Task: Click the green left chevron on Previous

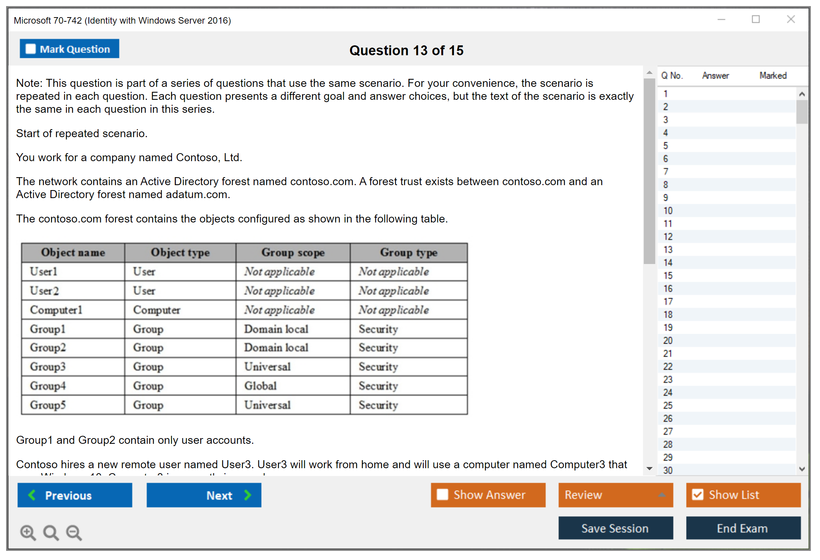Action: coord(32,495)
